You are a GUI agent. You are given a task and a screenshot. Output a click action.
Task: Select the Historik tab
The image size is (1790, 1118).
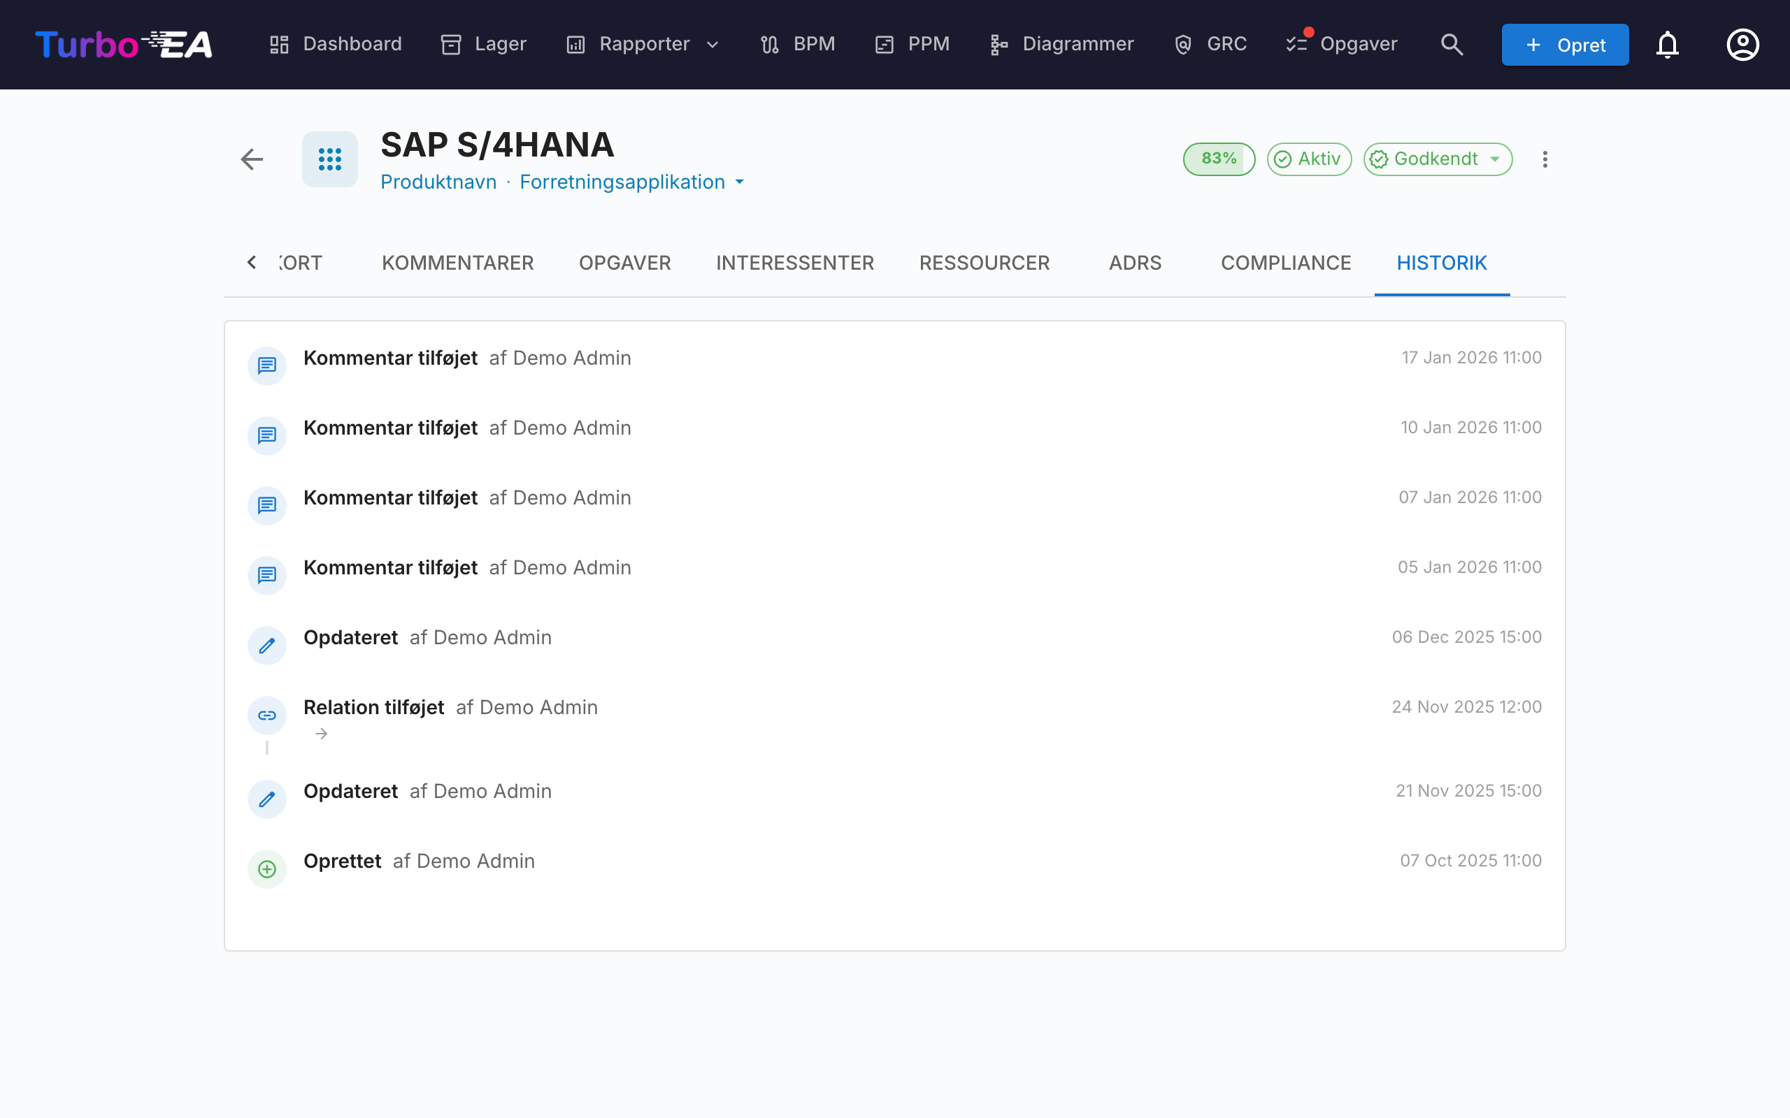1442,263
